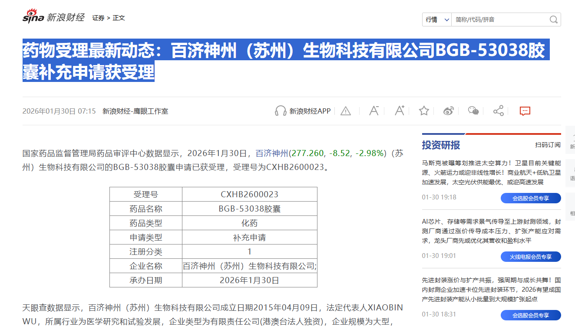The image size is (575, 326).
Task: Click table cell CXHB2600023
Action: [x=250, y=194]
